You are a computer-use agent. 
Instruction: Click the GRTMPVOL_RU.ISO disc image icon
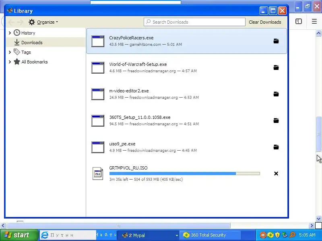point(98,174)
